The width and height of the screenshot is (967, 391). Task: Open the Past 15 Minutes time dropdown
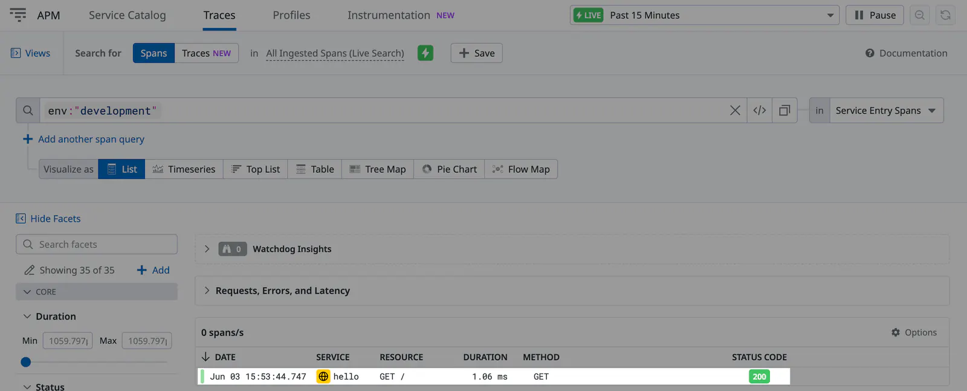coord(705,15)
